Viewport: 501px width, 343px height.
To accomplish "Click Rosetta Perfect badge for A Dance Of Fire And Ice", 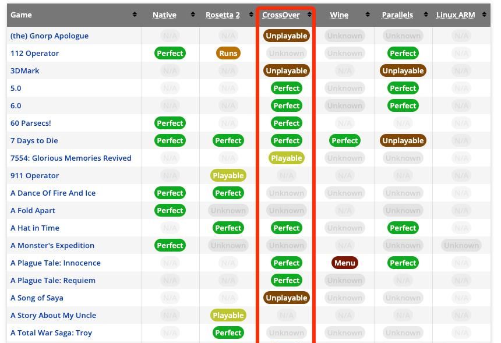I will [228, 193].
